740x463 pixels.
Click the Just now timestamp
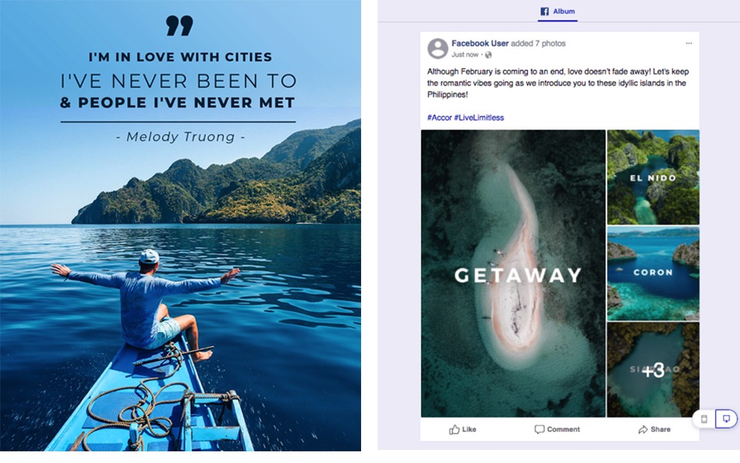pos(465,55)
